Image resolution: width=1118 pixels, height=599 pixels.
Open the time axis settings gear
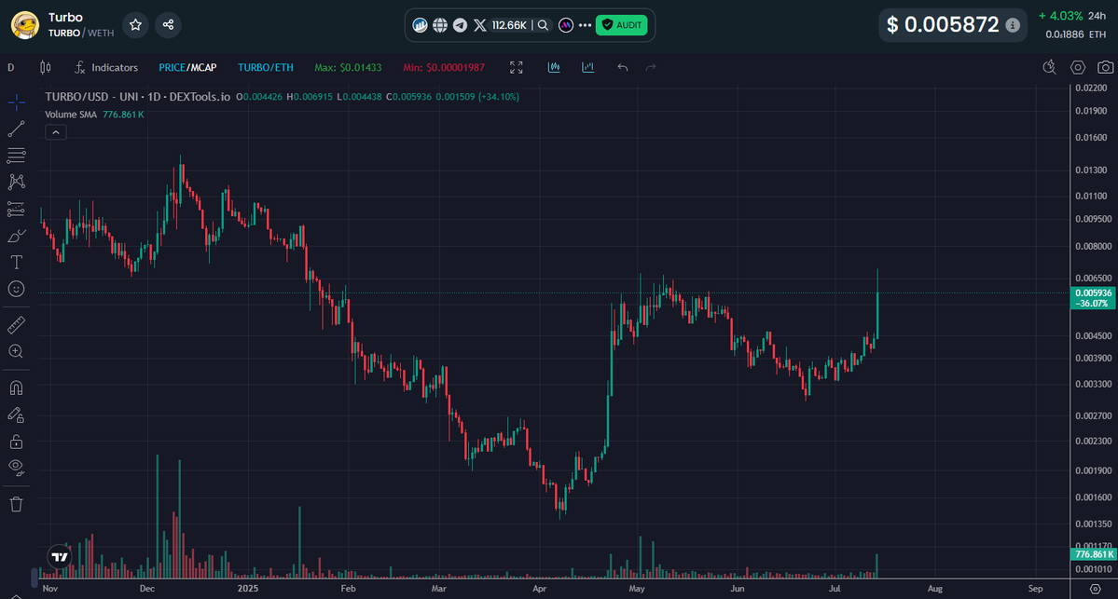1096,589
